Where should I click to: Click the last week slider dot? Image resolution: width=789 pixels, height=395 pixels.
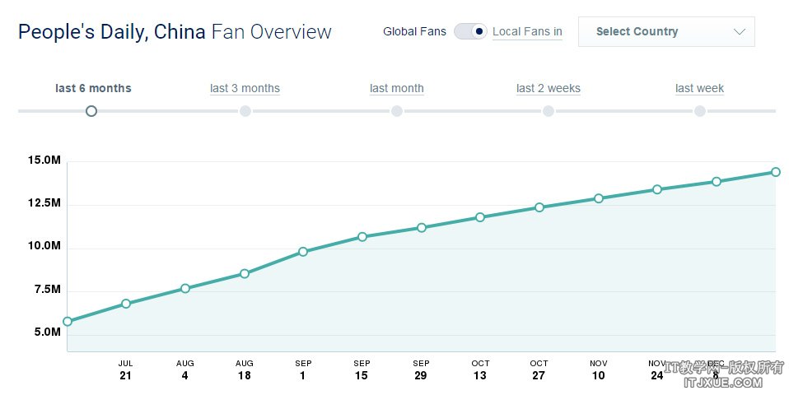coord(699,111)
